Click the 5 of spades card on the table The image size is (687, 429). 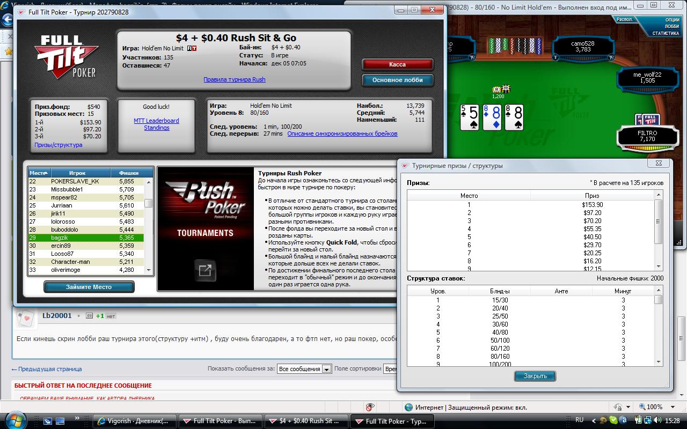[x=470, y=117]
